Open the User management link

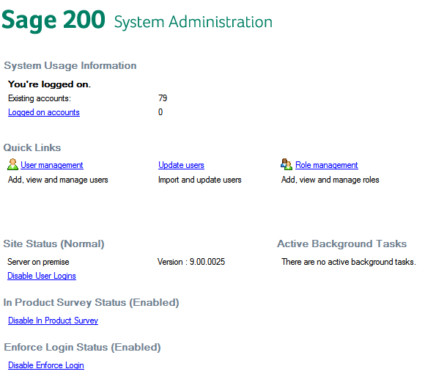click(x=52, y=165)
